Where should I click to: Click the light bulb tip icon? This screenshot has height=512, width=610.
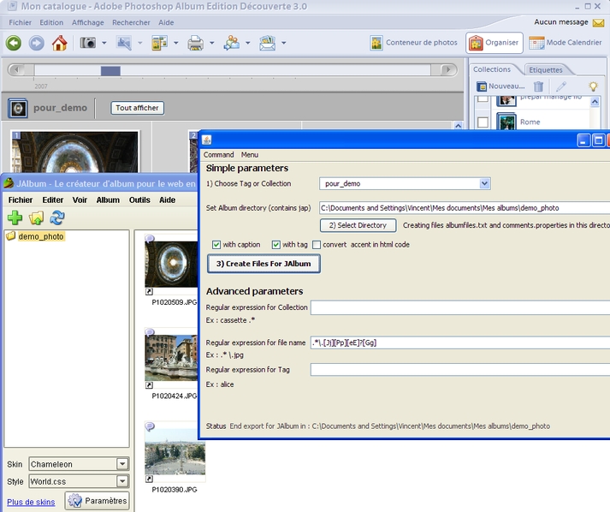(x=593, y=86)
